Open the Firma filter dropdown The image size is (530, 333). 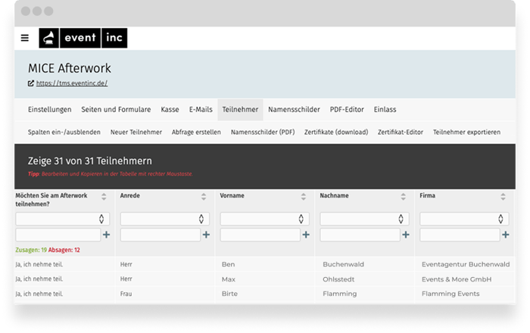462,219
